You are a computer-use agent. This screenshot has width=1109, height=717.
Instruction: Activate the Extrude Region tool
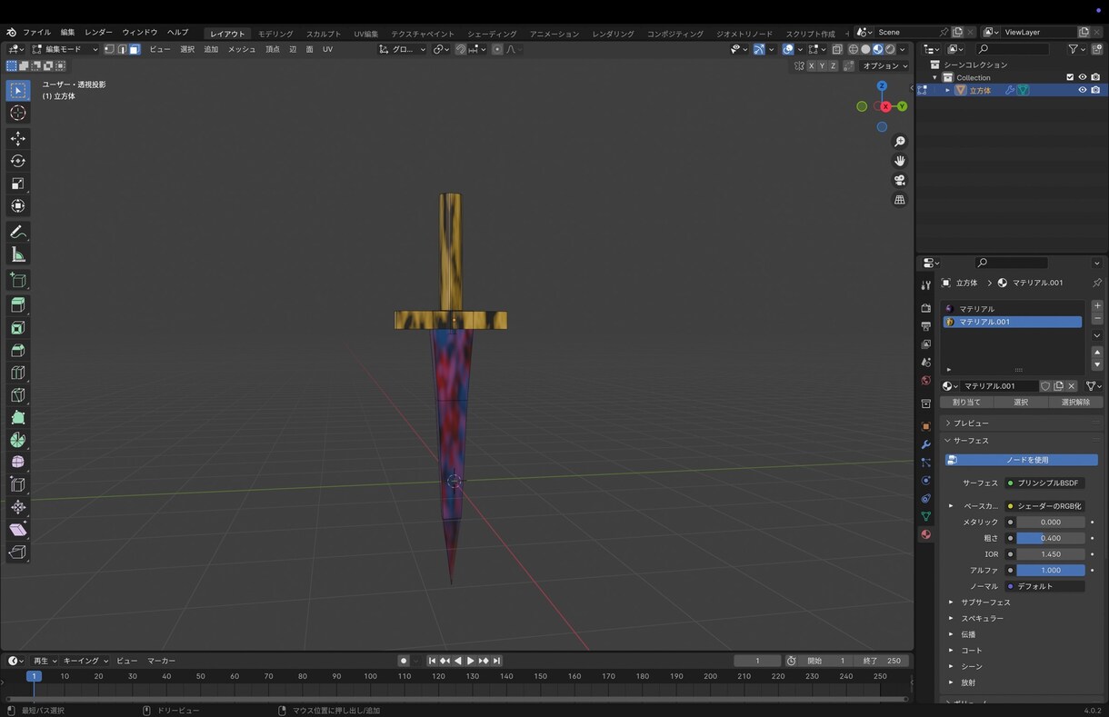(x=18, y=305)
